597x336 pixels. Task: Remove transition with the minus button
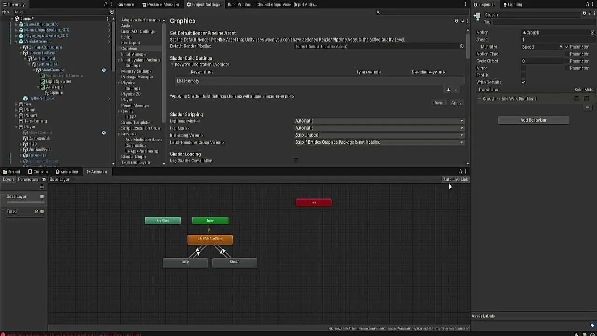pos(587,107)
